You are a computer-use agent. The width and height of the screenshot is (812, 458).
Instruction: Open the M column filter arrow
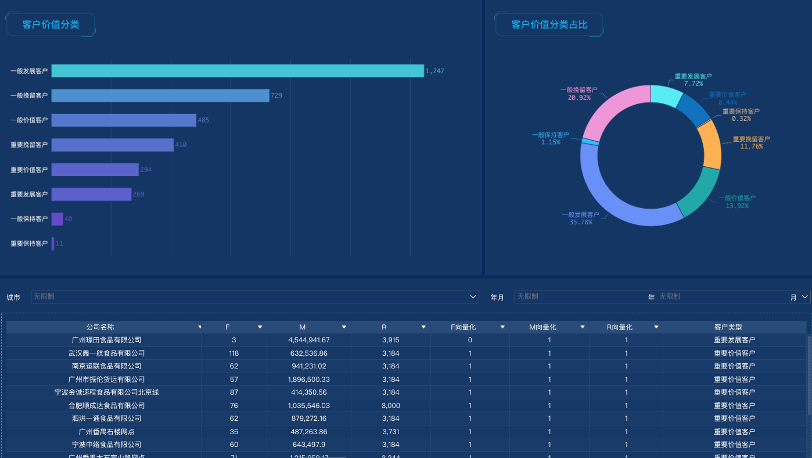coord(344,327)
